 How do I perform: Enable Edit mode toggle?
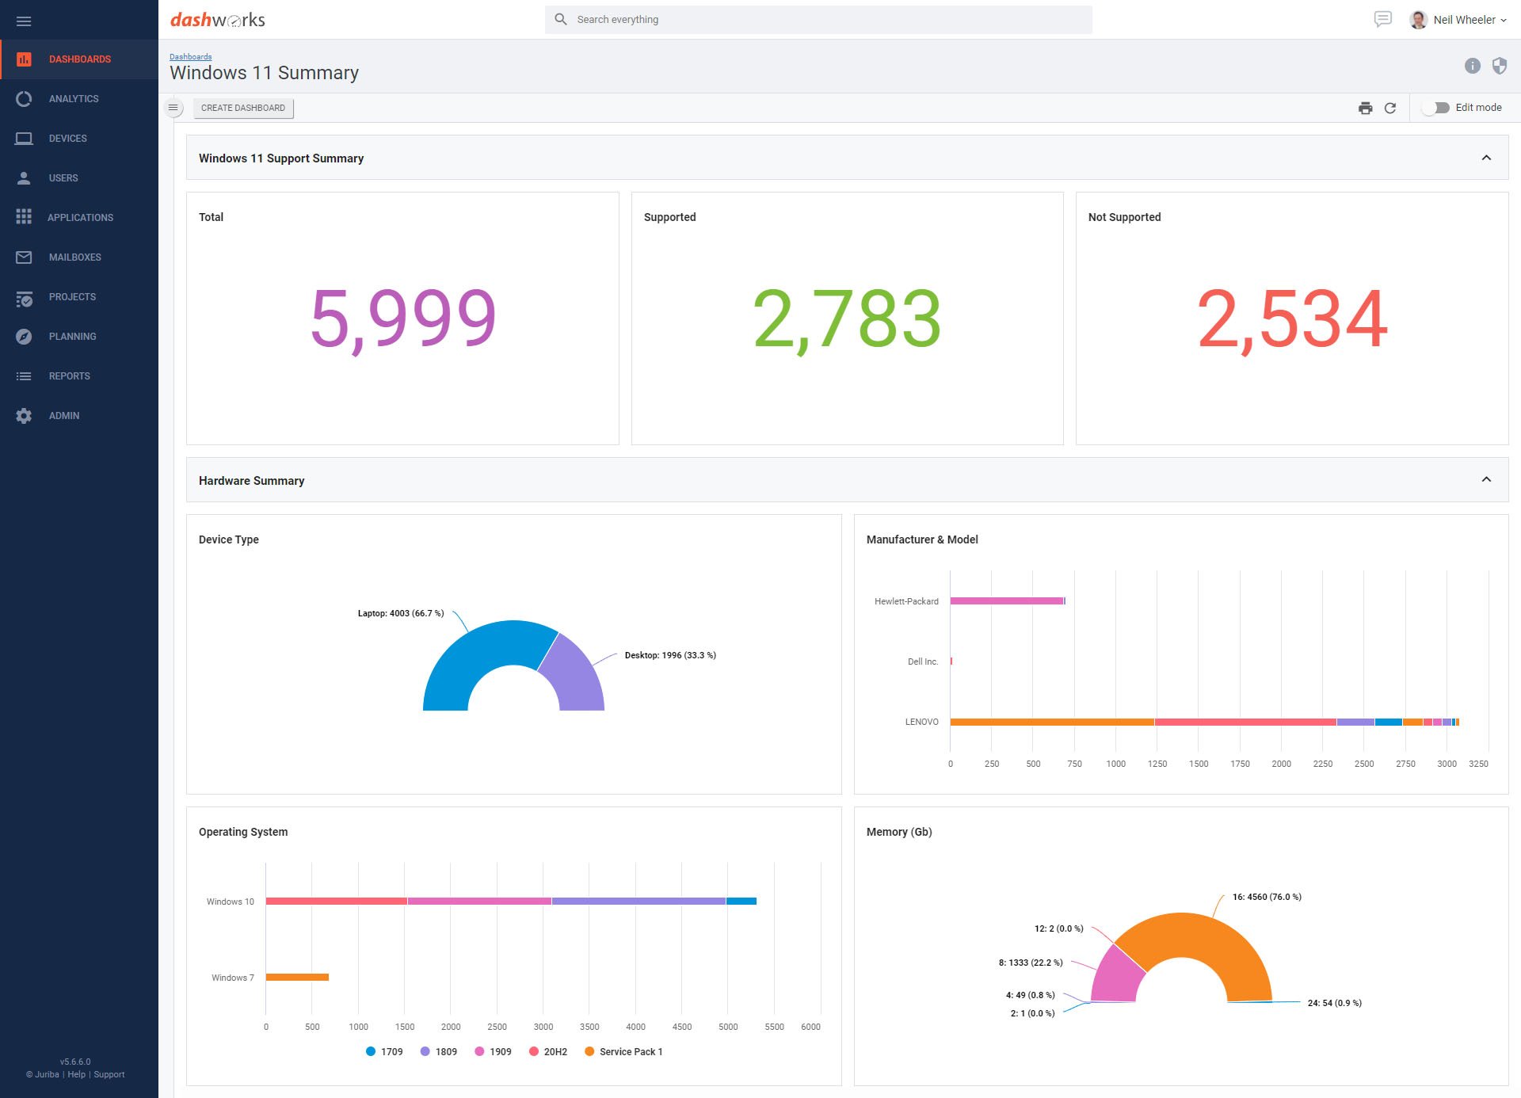pos(1436,108)
